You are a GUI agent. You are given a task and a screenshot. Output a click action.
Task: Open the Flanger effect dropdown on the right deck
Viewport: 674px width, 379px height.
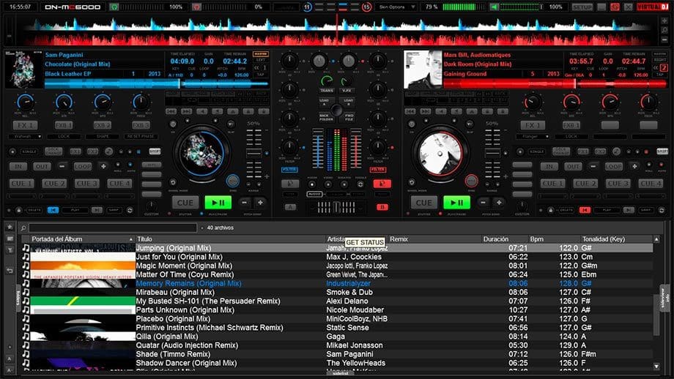(533, 137)
